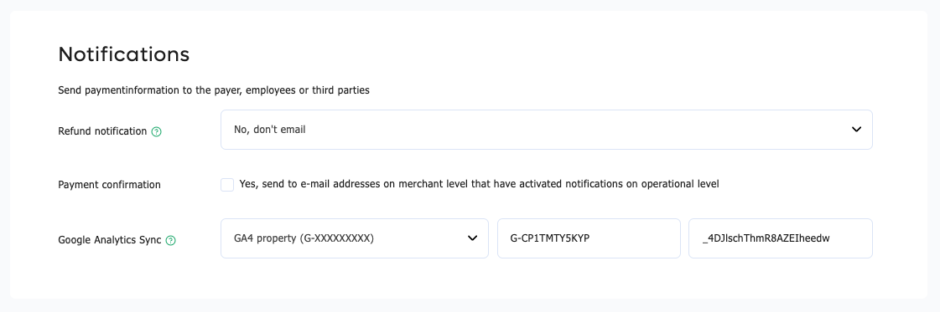Click the 'GA4 property (G-XXXXXXXXX)' selected text
The height and width of the screenshot is (312, 940).
point(304,238)
